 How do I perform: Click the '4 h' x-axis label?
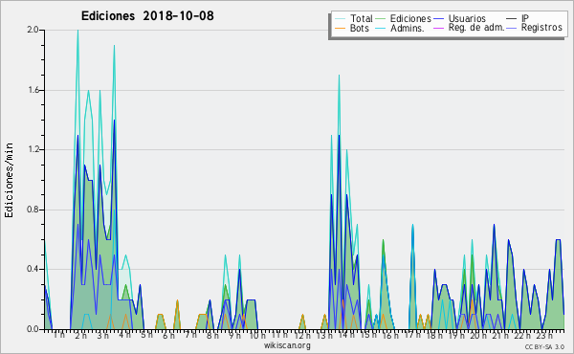[125, 335]
